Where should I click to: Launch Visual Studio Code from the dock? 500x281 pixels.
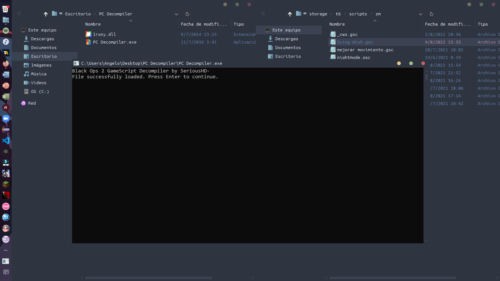point(6,140)
